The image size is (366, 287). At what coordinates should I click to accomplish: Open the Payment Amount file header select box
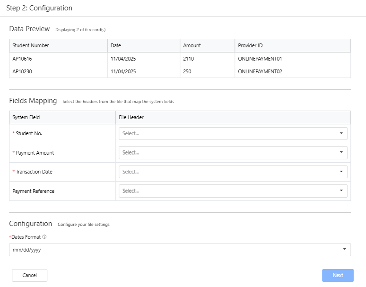(x=227, y=153)
